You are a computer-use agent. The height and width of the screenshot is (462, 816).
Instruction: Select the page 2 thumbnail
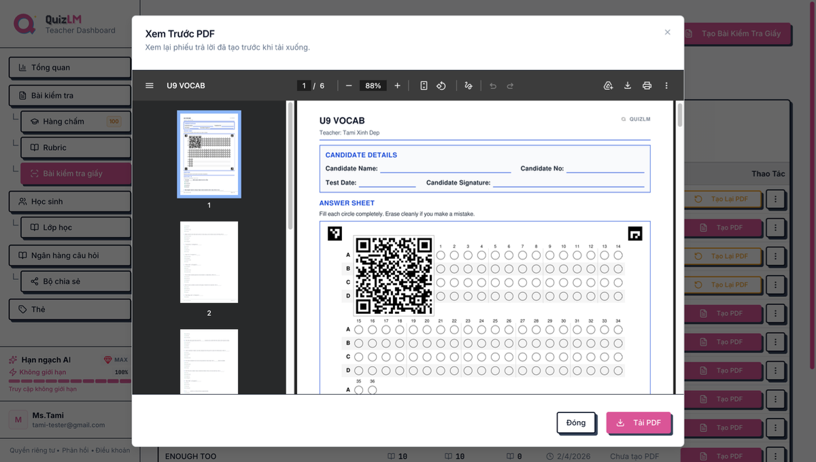pos(209,262)
